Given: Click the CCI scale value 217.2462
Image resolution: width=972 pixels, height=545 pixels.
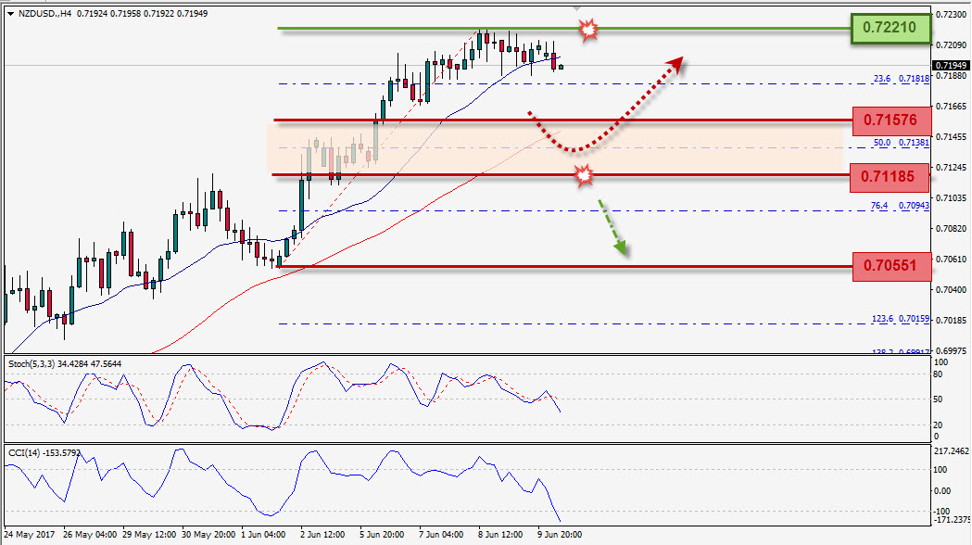Looking at the screenshot, I should pyautogui.click(x=951, y=451).
